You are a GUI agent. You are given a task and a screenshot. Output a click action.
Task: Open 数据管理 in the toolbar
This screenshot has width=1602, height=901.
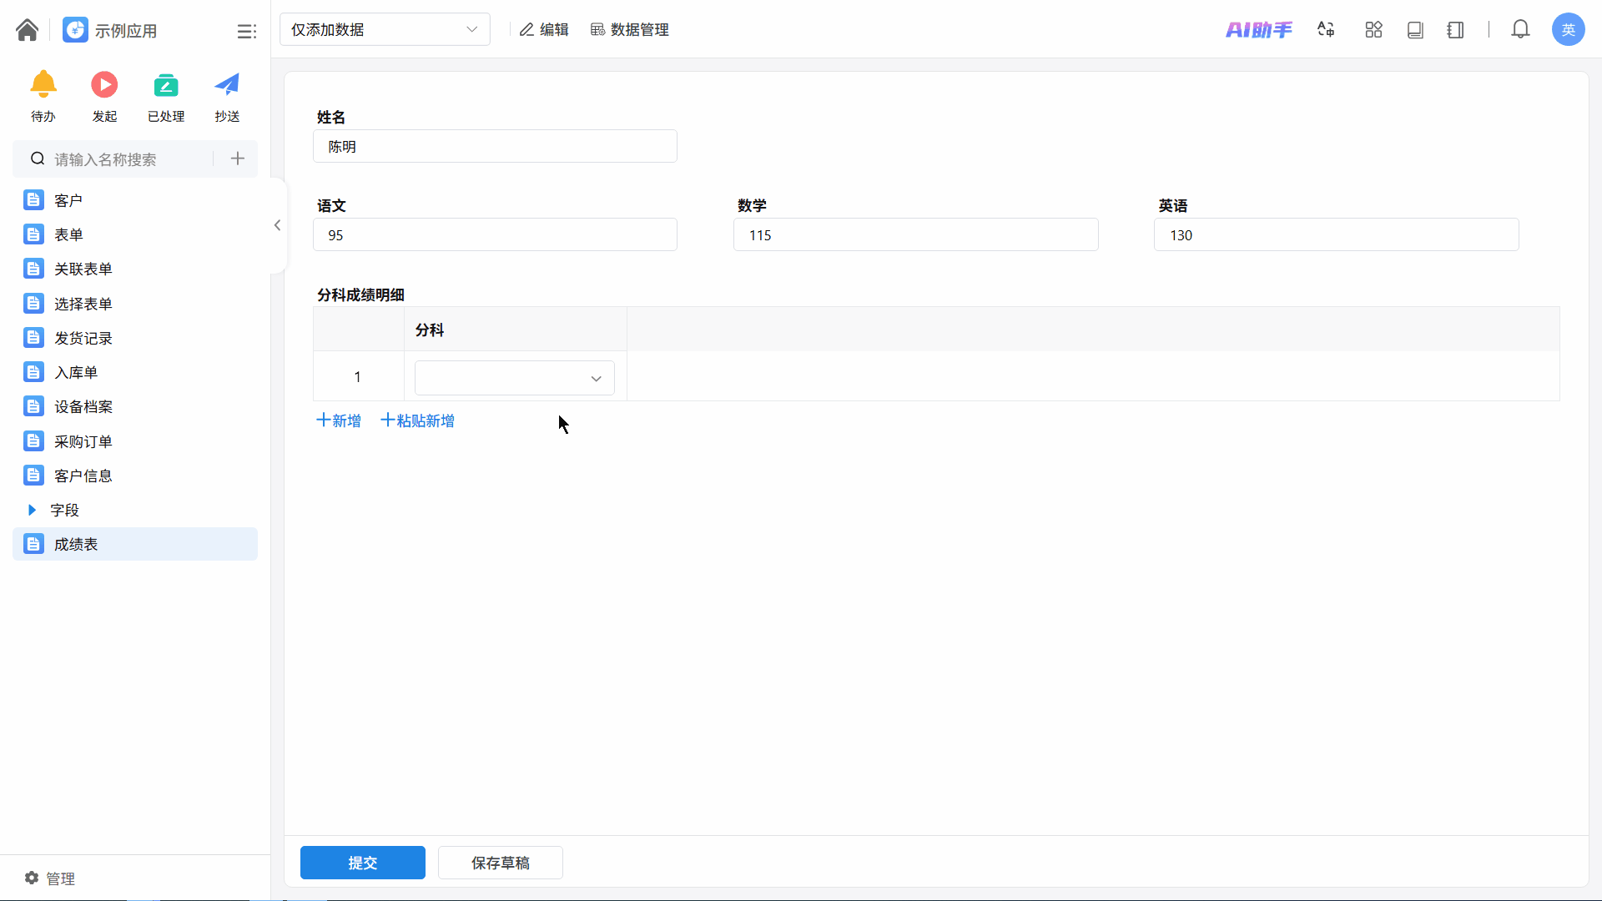click(x=630, y=30)
